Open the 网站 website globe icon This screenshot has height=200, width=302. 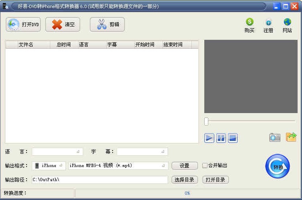click(287, 25)
